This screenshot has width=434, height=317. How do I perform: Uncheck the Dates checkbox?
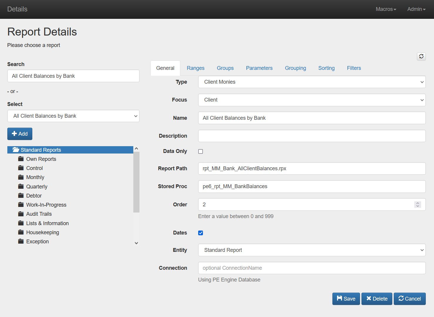click(201, 233)
